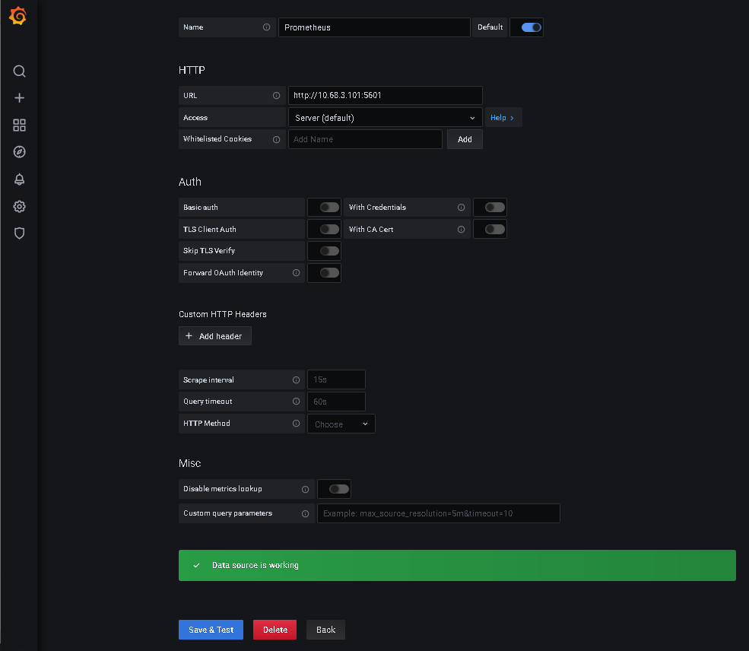Focus the Name input containing Prometheus
The height and width of the screenshot is (651, 749).
click(374, 27)
